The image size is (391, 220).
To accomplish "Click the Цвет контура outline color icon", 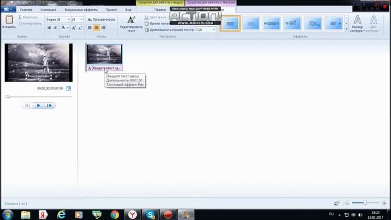I will [x=373, y=20].
